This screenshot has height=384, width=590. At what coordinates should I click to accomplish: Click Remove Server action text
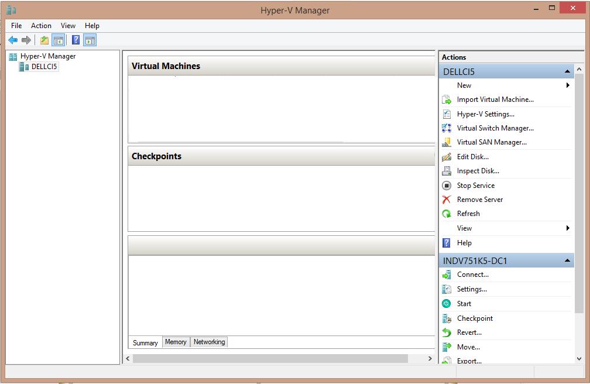pyautogui.click(x=480, y=200)
